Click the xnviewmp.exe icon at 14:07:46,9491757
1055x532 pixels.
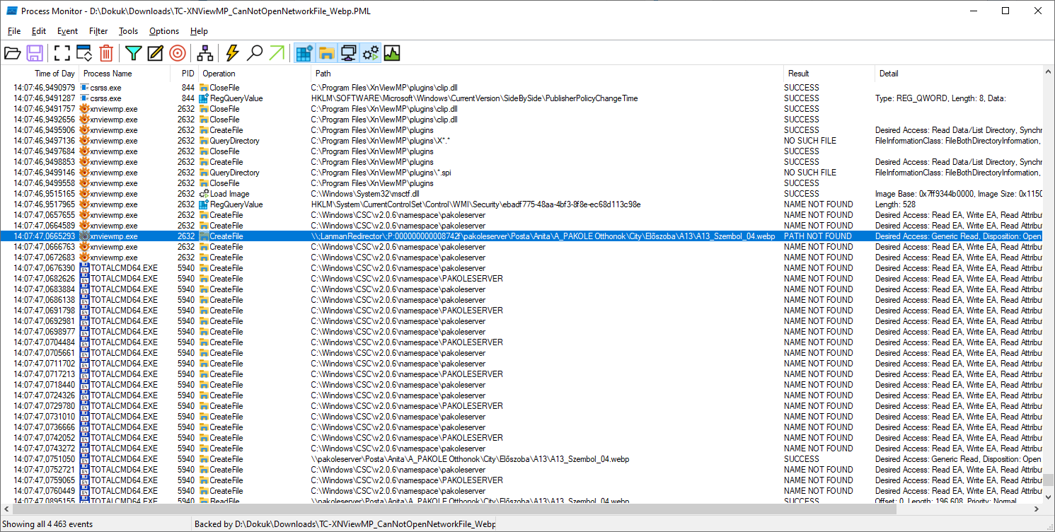(84, 109)
